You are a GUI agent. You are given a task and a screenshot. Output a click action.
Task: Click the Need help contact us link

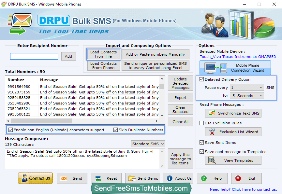tap(243, 189)
